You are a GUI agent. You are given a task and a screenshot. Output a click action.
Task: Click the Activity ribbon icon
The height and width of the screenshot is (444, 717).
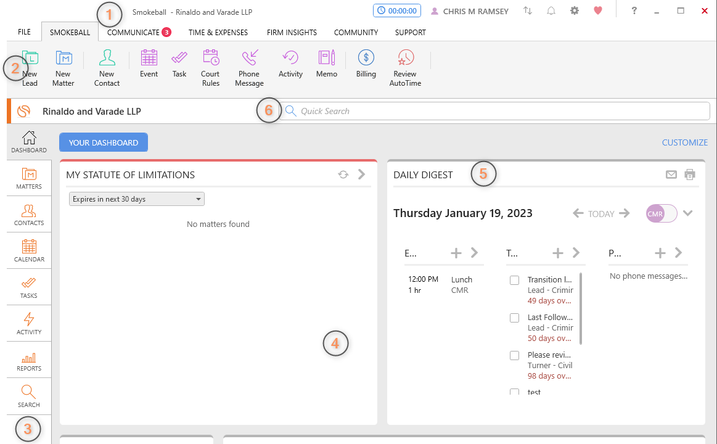pyautogui.click(x=290, y=64)
